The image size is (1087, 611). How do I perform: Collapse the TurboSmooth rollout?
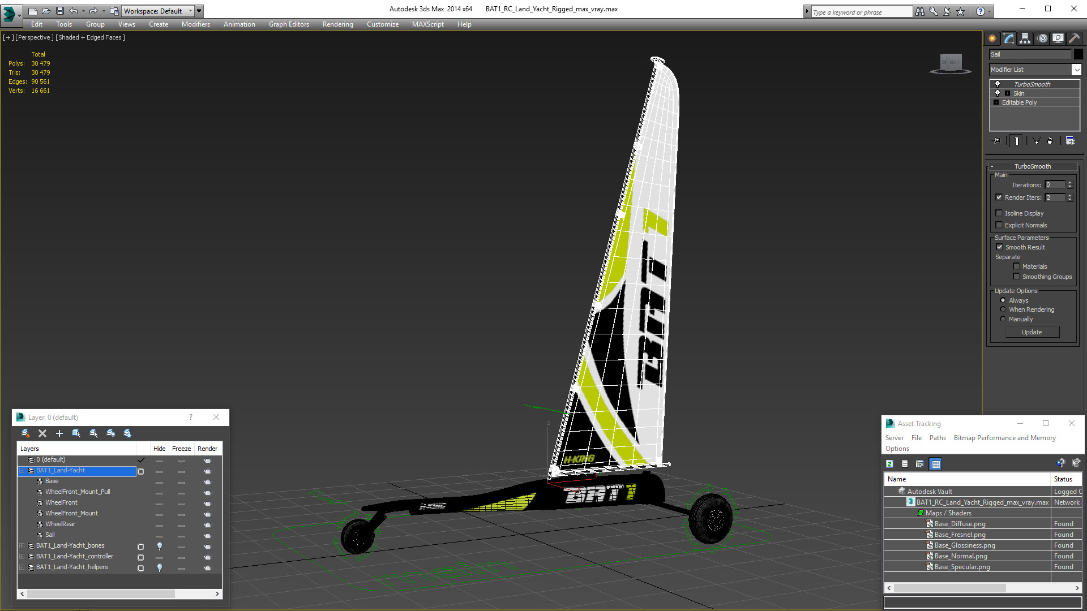pyautogui.click(x=1033, y=166)
